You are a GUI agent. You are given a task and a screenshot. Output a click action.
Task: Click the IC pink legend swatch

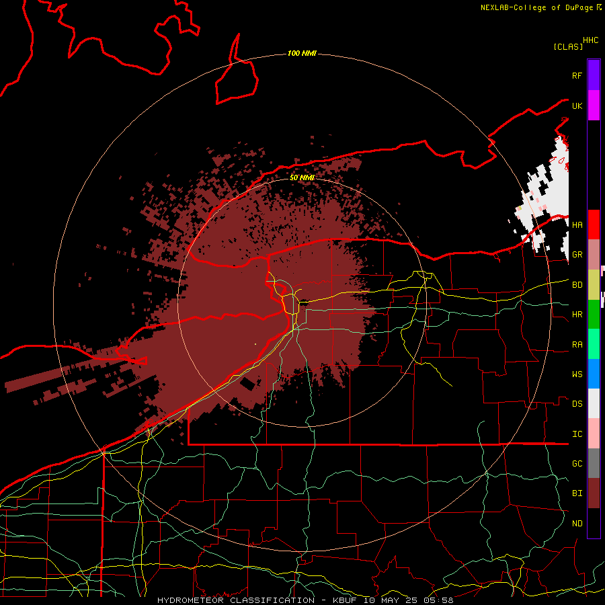click(594, 434)
